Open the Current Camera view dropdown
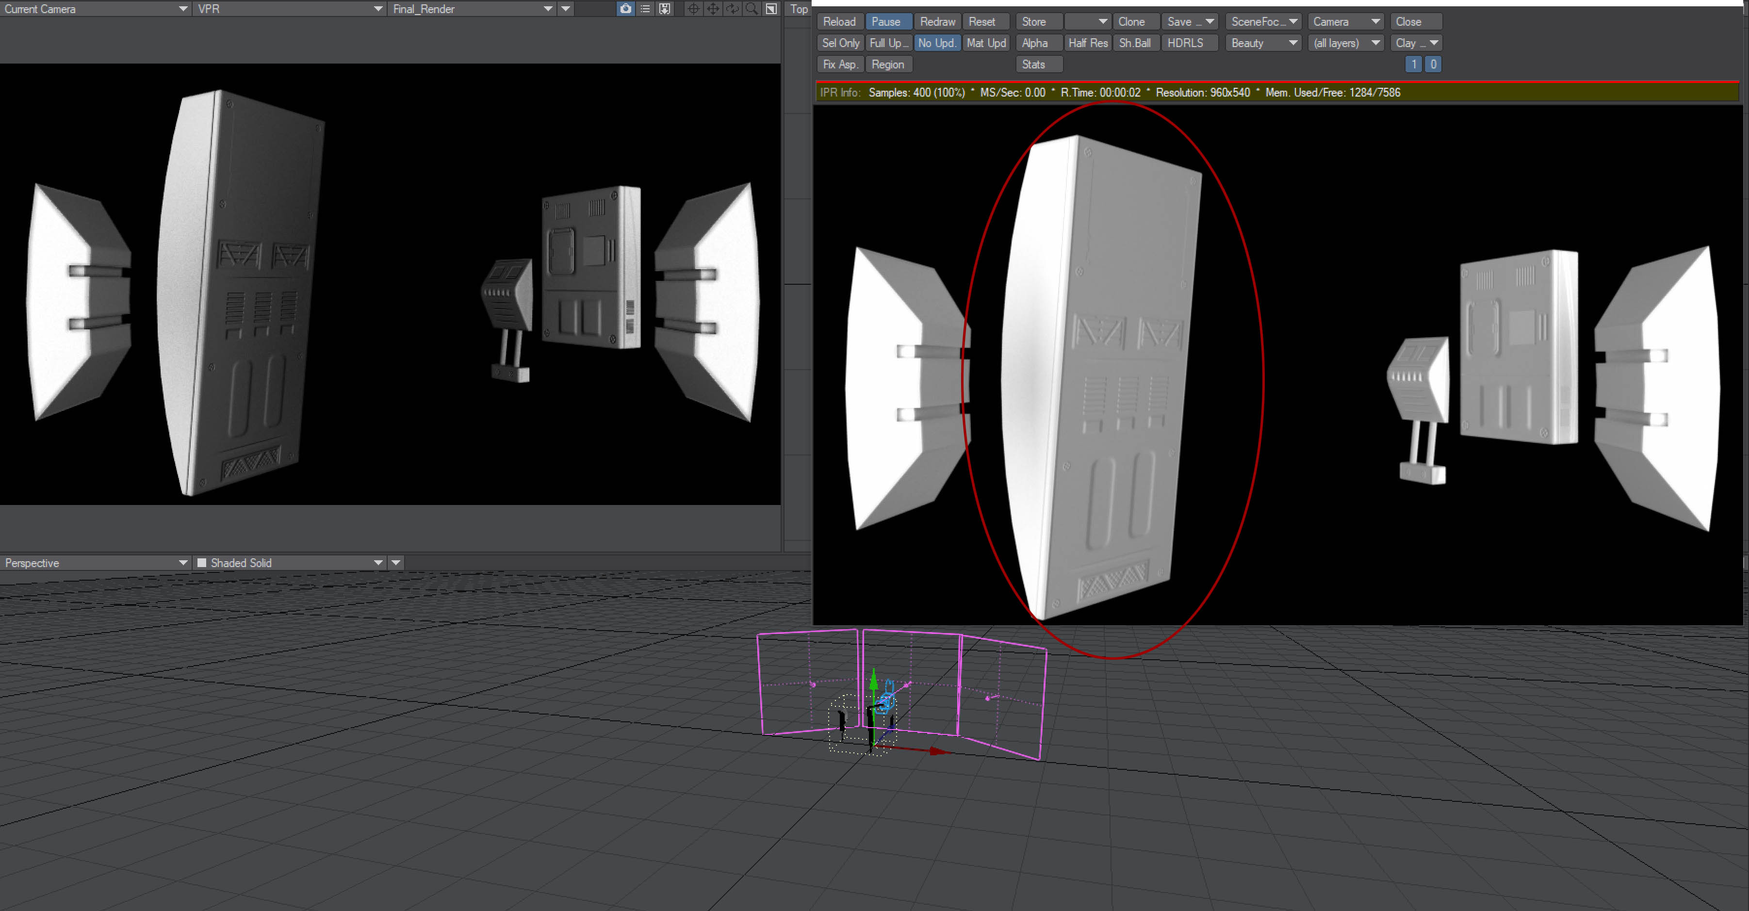The image size is (1749, 911). 95,9
